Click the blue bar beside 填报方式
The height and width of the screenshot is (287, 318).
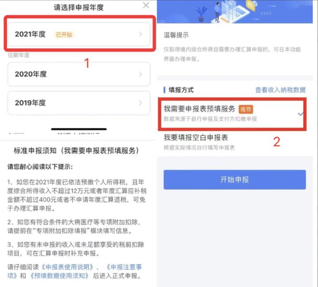point(164,90)
